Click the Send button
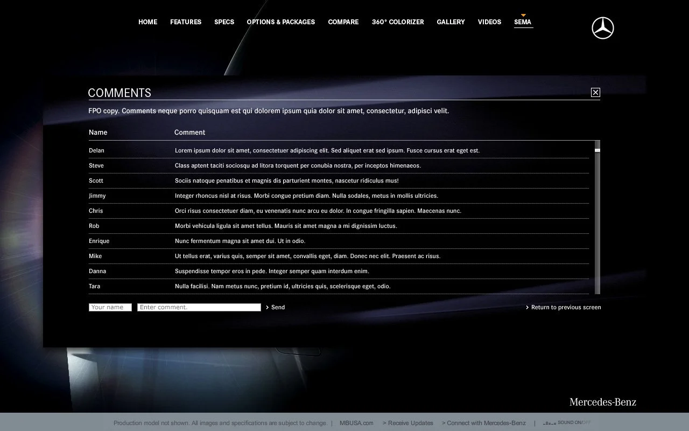 (276, 307)
